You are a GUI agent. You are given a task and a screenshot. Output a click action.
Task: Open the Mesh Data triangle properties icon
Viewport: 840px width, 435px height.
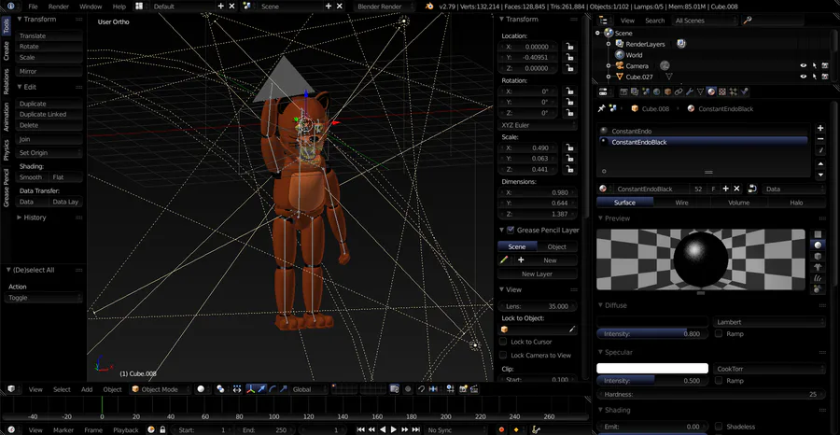(x=700, y=92)
